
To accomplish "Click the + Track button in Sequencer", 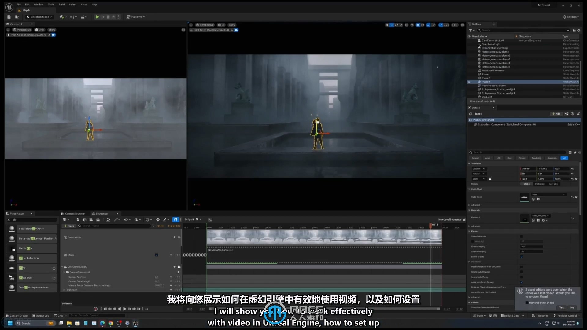I will coord(69,226).
